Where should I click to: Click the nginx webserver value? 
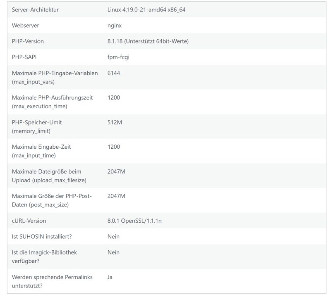pos(115,26)
